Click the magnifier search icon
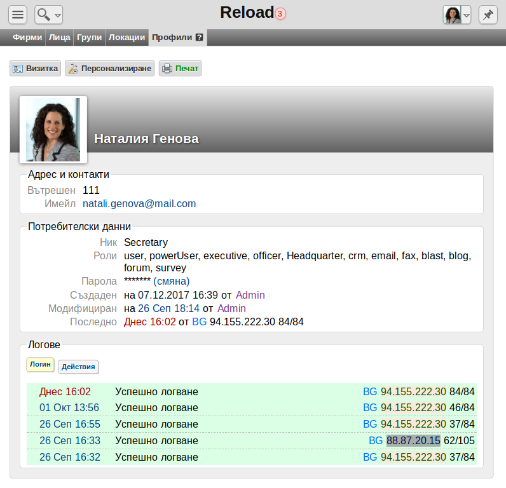 point(44,15)
